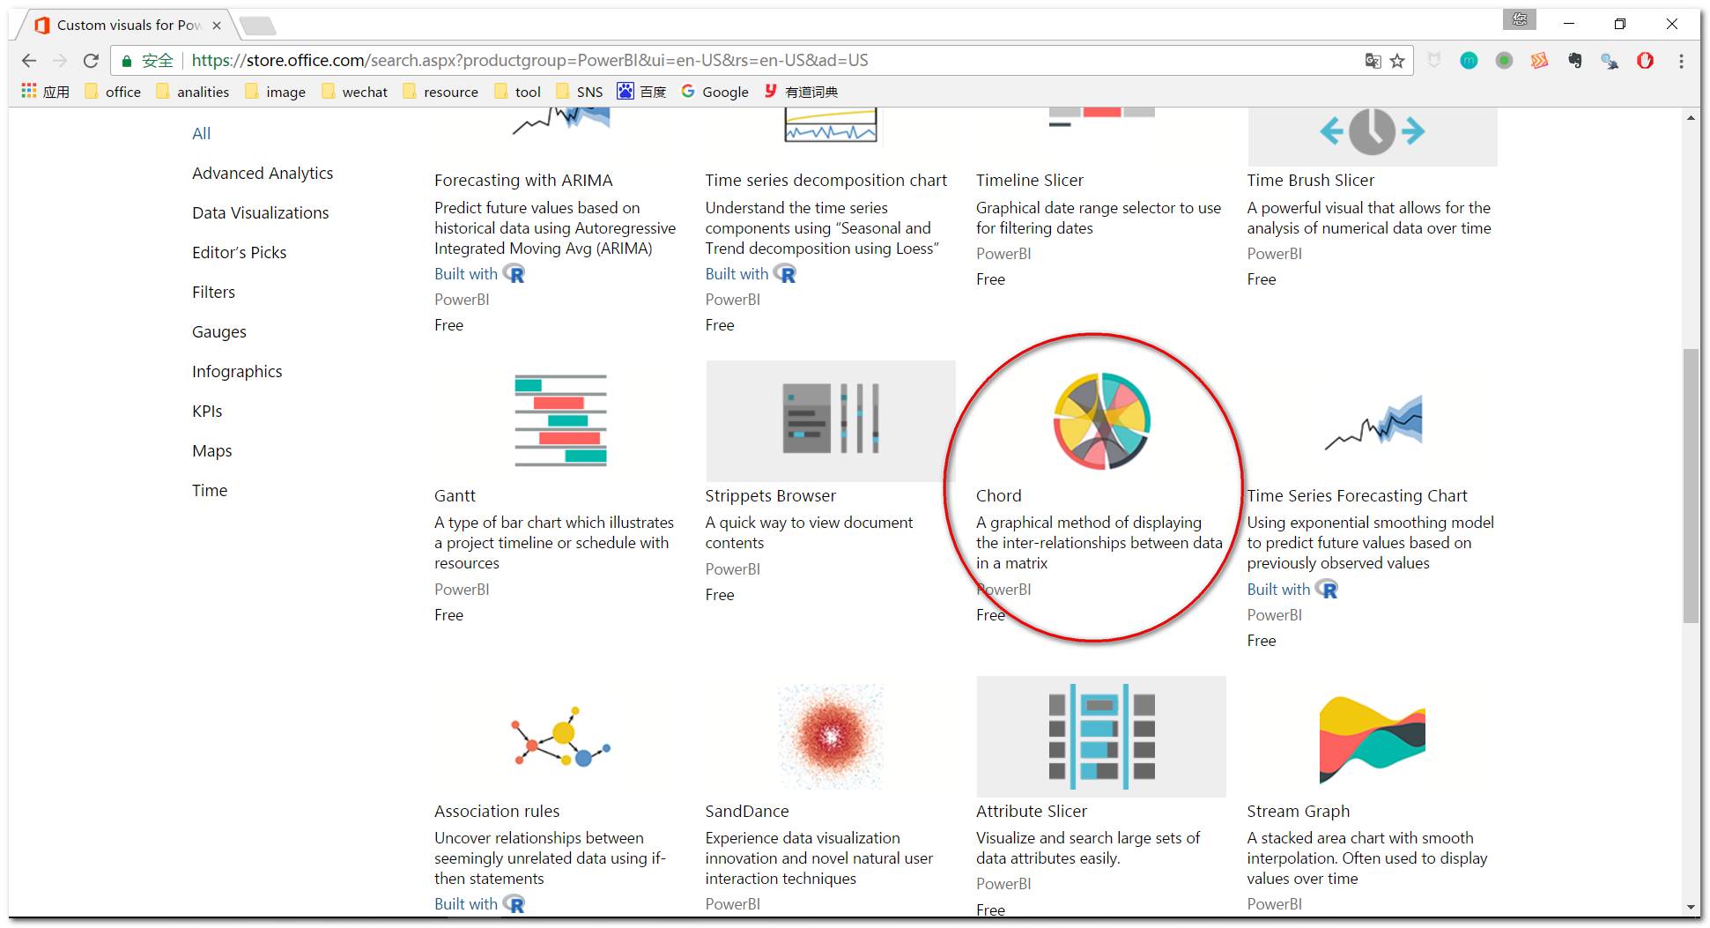This screenshot has height=928, width=1710.
Task: Bookmark this page with star icon
Action: tap(1397, 61)
